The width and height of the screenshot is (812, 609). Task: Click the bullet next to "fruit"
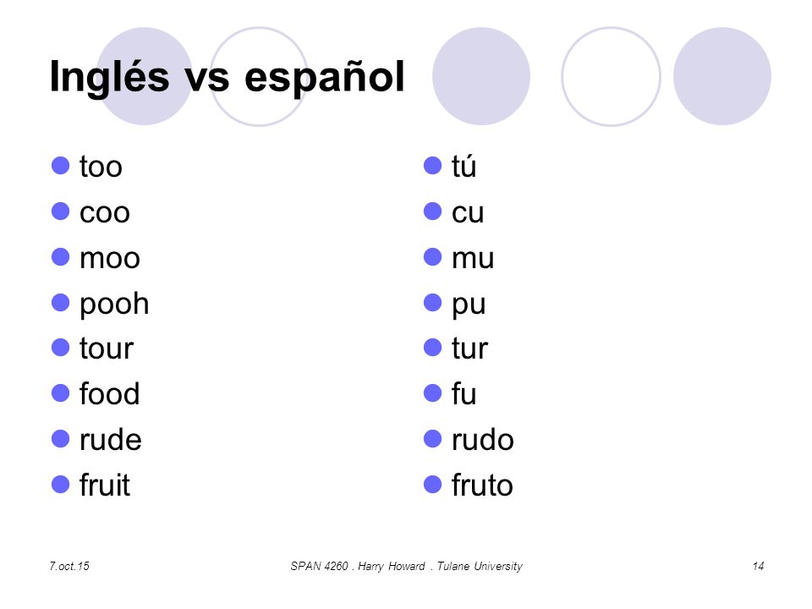point(61,485)
